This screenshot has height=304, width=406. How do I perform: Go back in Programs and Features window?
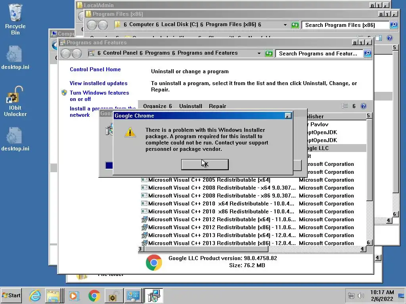[65, 53]
